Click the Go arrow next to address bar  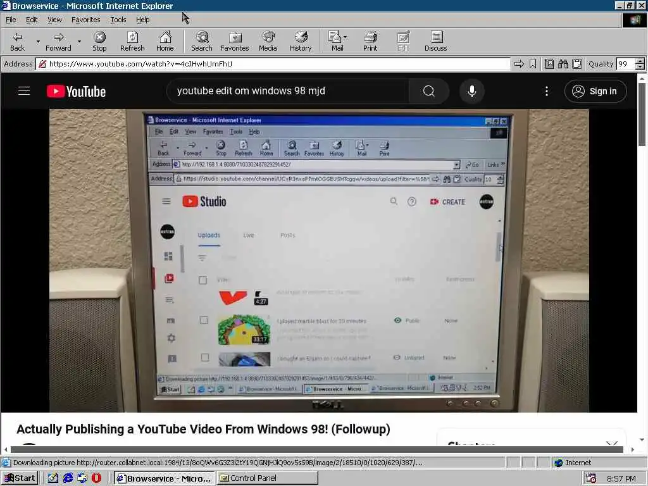(519, 64)
